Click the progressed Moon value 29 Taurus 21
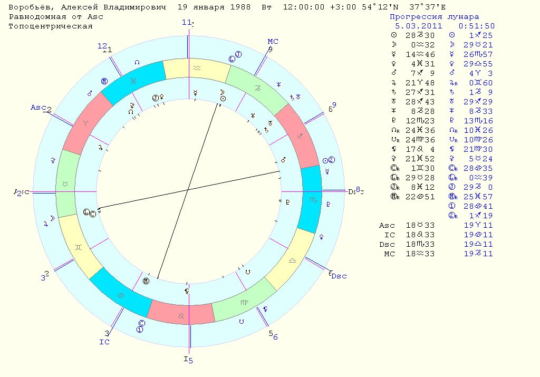The image size is (540, 377). pos(478,45)
